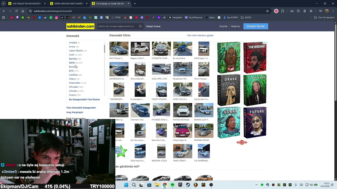
Task: Open OBS Studio from the taskbar
Action: point(211,185)
